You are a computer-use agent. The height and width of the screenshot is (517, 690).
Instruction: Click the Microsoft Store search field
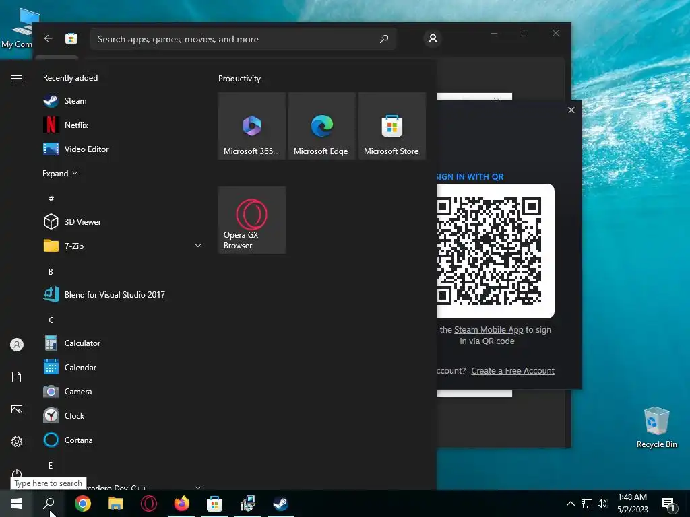pyautogui.click(x=243, y=39)
